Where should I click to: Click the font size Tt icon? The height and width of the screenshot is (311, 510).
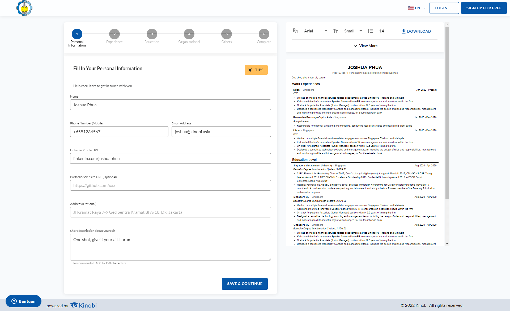(x=335, y=31)
